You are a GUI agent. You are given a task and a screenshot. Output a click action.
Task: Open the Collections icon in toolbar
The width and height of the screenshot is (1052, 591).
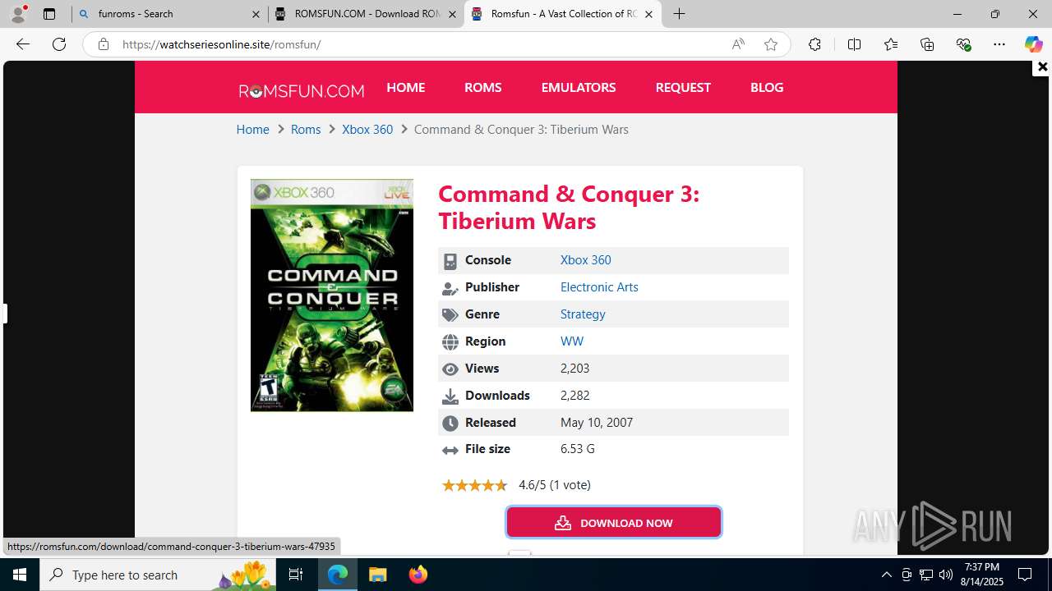pos(927,44)
